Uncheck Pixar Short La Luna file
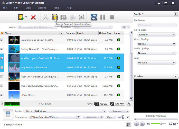This screenshot has width=179, height=129. [2, 77]
